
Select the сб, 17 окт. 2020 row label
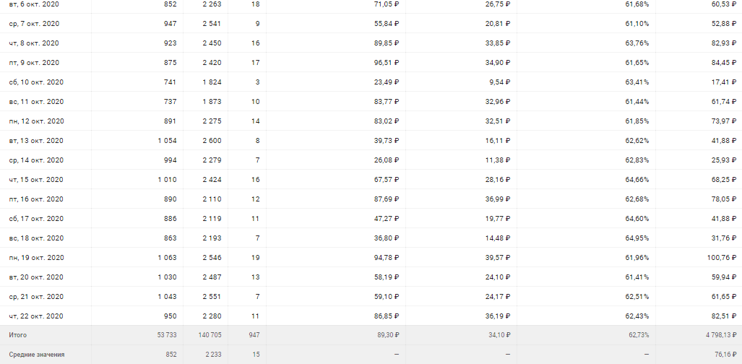(36, 219)
